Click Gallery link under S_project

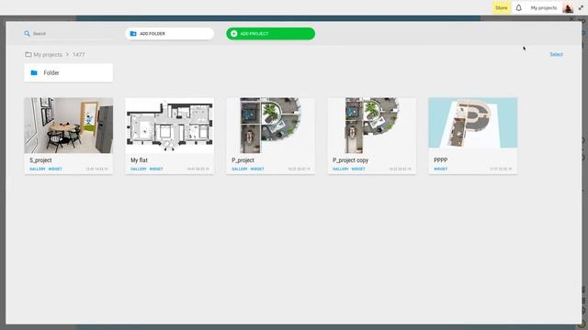click(x=37, y=169)
